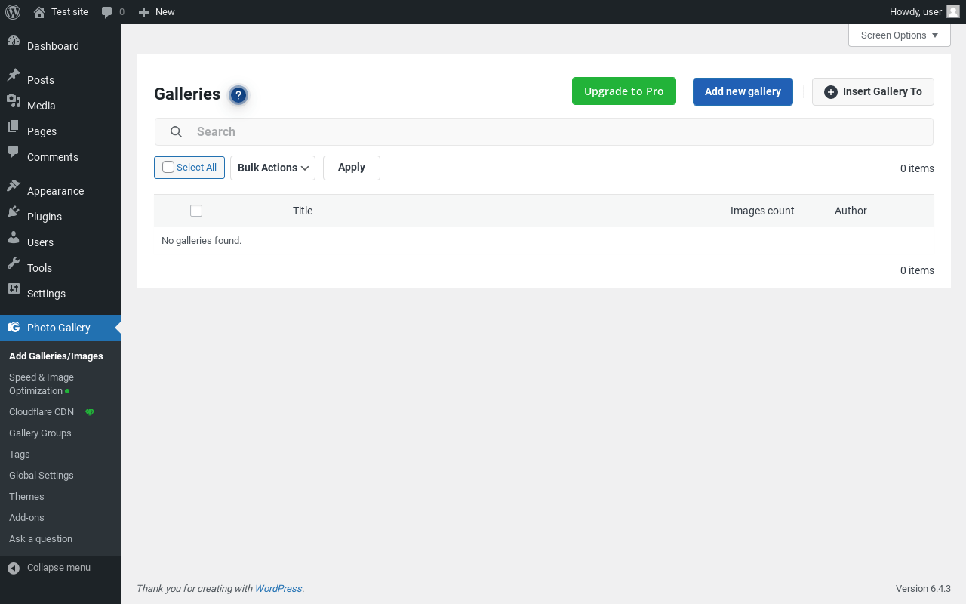Open the Posts menu item
The image size is (966, 604).
(60, 80)
